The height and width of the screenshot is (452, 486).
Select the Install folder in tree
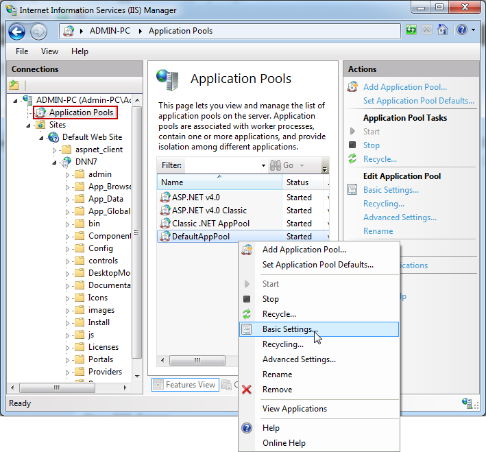point(99,322)
